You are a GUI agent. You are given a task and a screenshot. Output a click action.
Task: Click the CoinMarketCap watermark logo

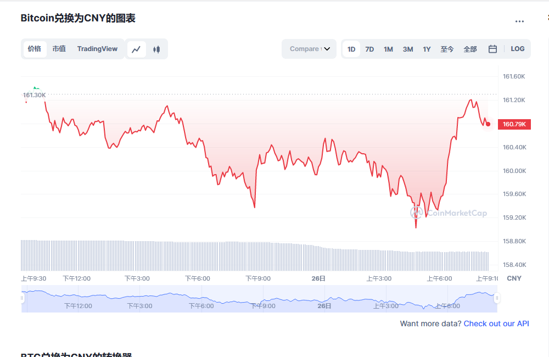(449, 213)
